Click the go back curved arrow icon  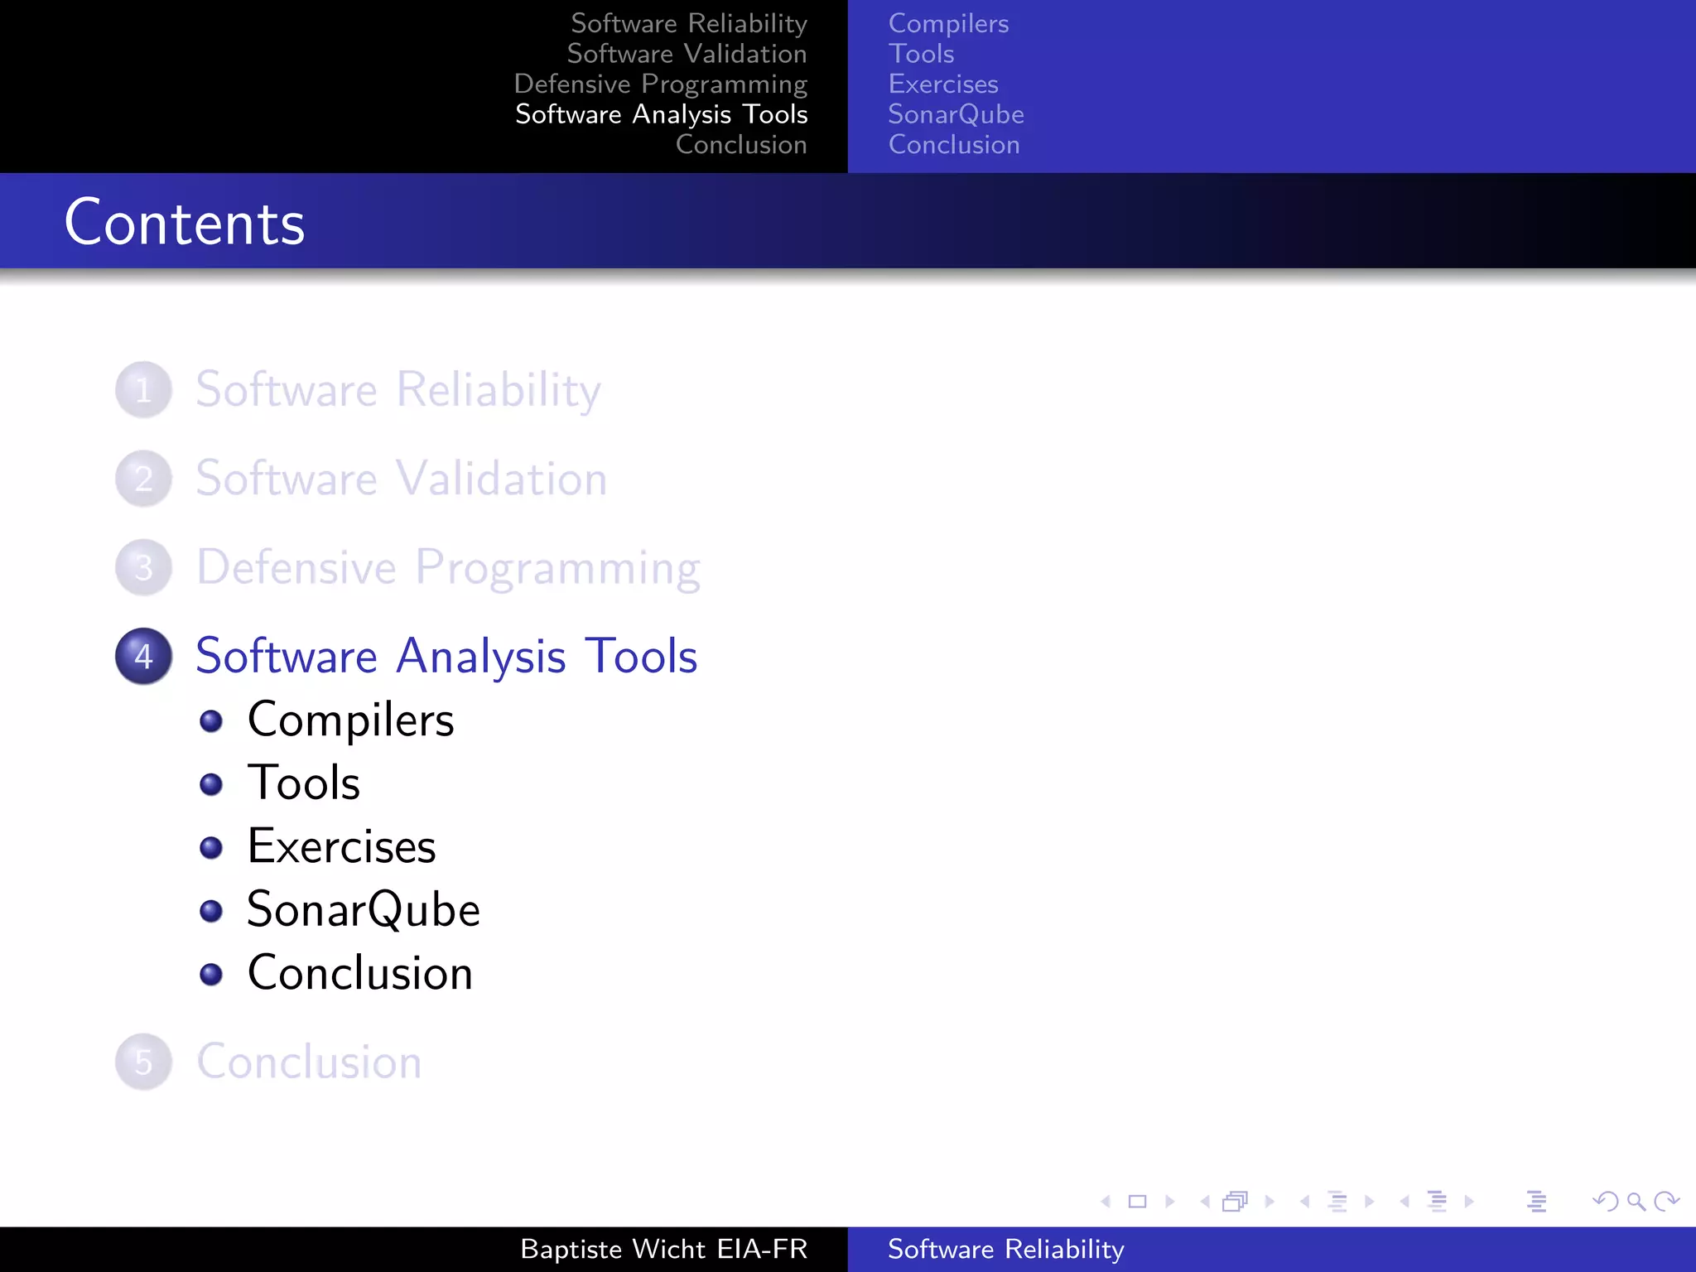(1606, 1202)
